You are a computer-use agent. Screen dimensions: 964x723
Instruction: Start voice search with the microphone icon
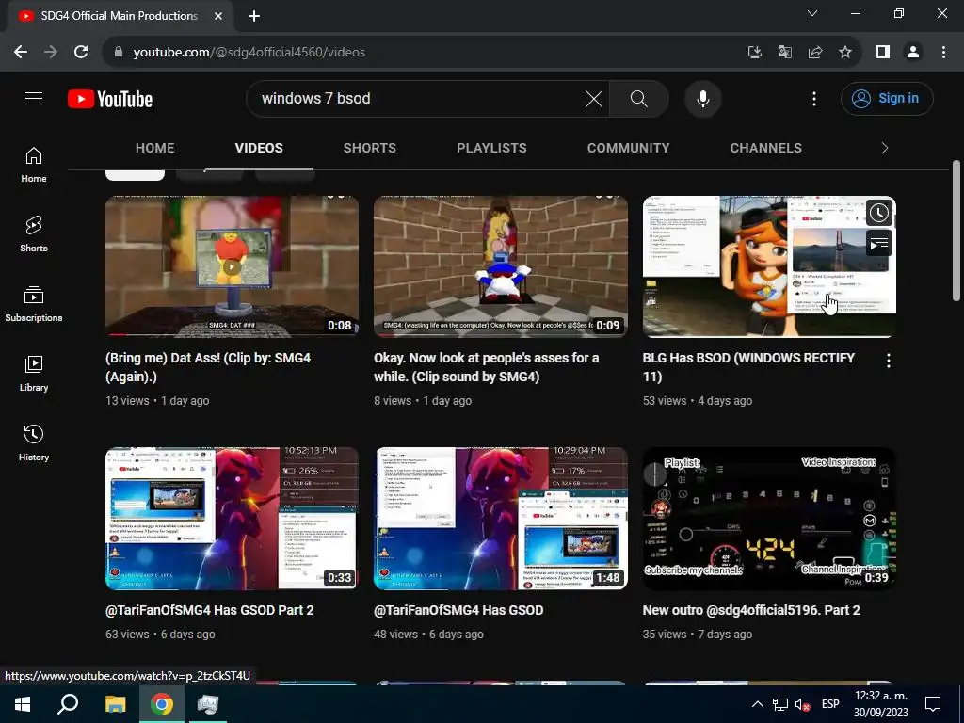click(x=702, y=98)
